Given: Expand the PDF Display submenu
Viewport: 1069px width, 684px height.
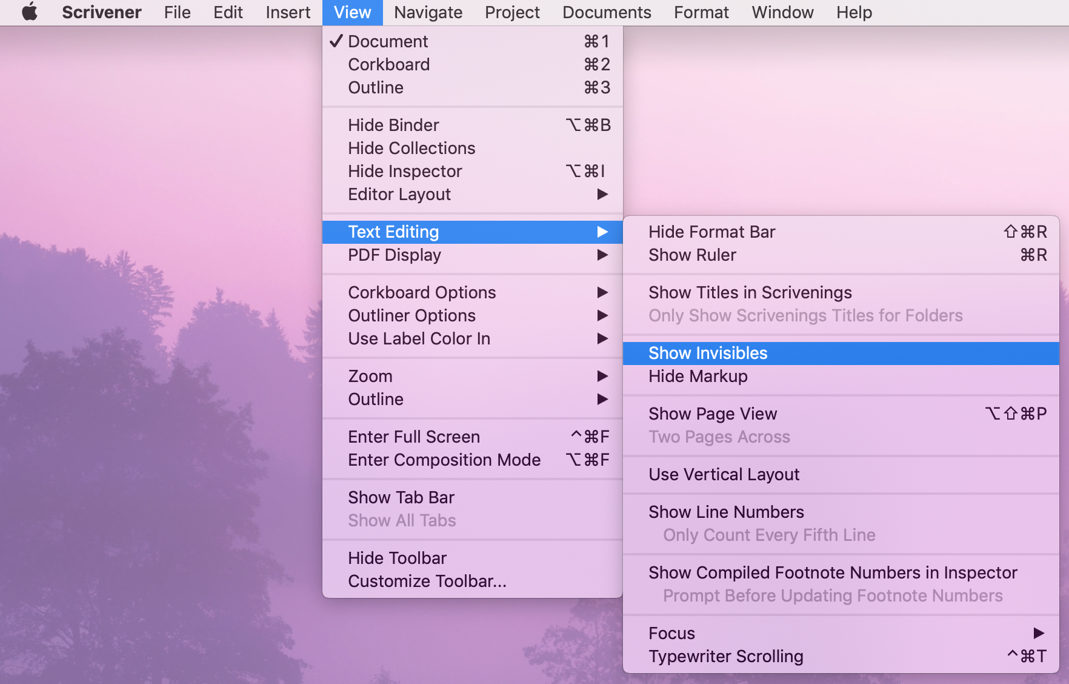Looking at the screenshot, I should [473, 255].
